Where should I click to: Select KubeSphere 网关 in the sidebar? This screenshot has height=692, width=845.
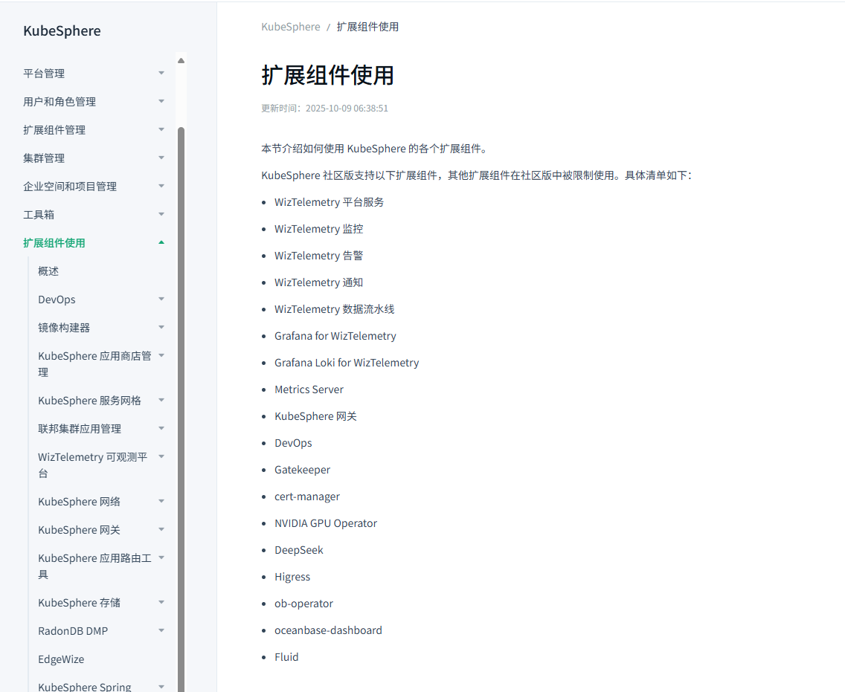click(x=79, y=530)
